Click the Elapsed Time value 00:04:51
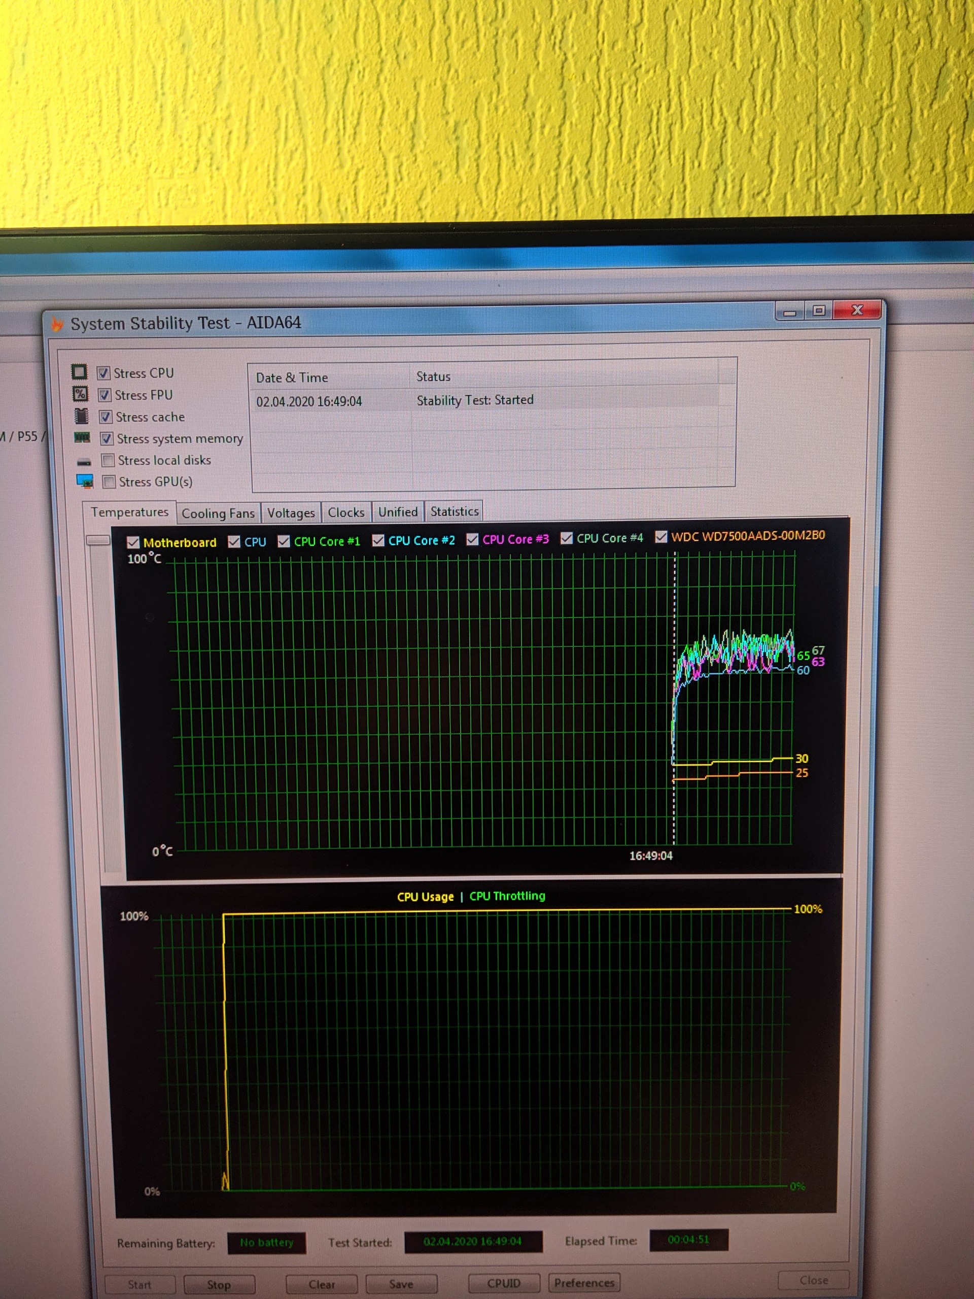The image size is (974, 1299). [689, 1240]
